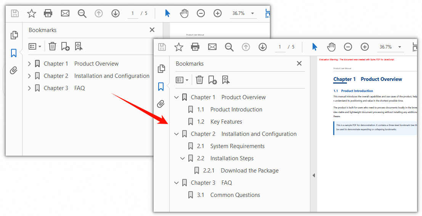Select the 2.1 System Requirements bookmark
Screen dimensions: 422x216
click(231, 146)
